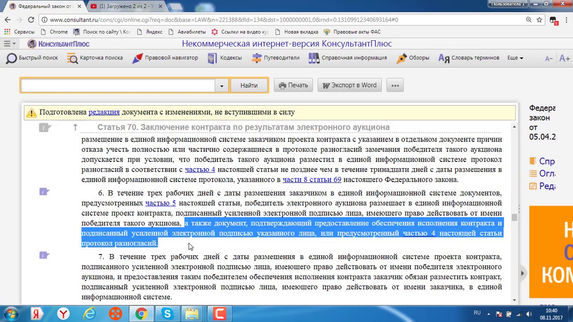Click info flag beside paragraph 7

[x=44, y=255]
